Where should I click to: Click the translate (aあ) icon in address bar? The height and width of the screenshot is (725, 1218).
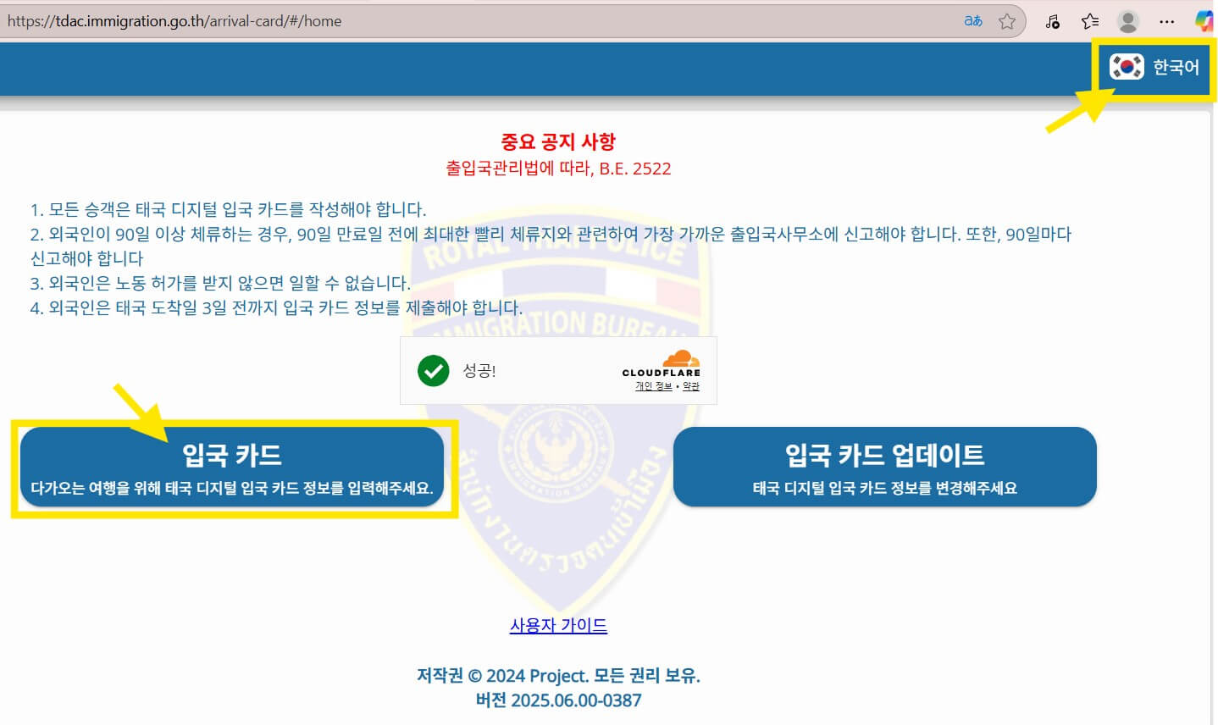(971, 21)
